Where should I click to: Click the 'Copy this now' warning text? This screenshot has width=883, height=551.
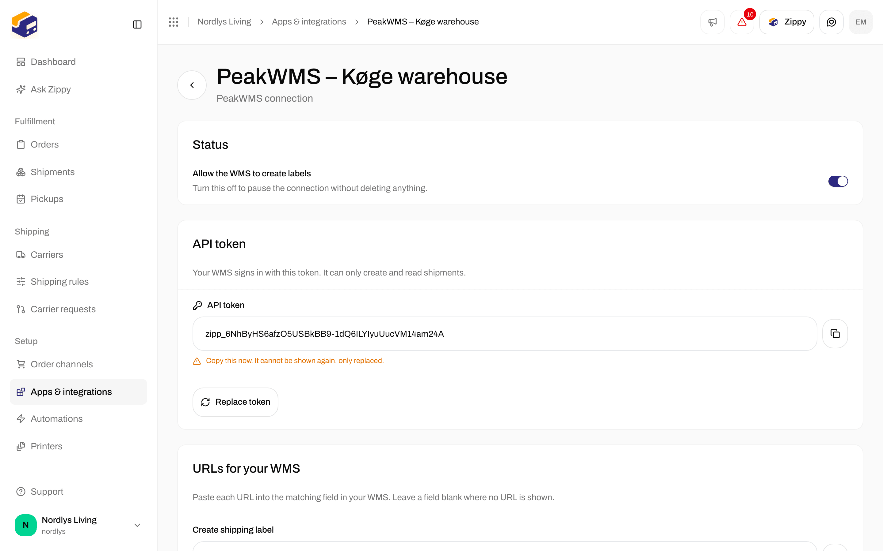pyautogui.click(x=295, y=361)
